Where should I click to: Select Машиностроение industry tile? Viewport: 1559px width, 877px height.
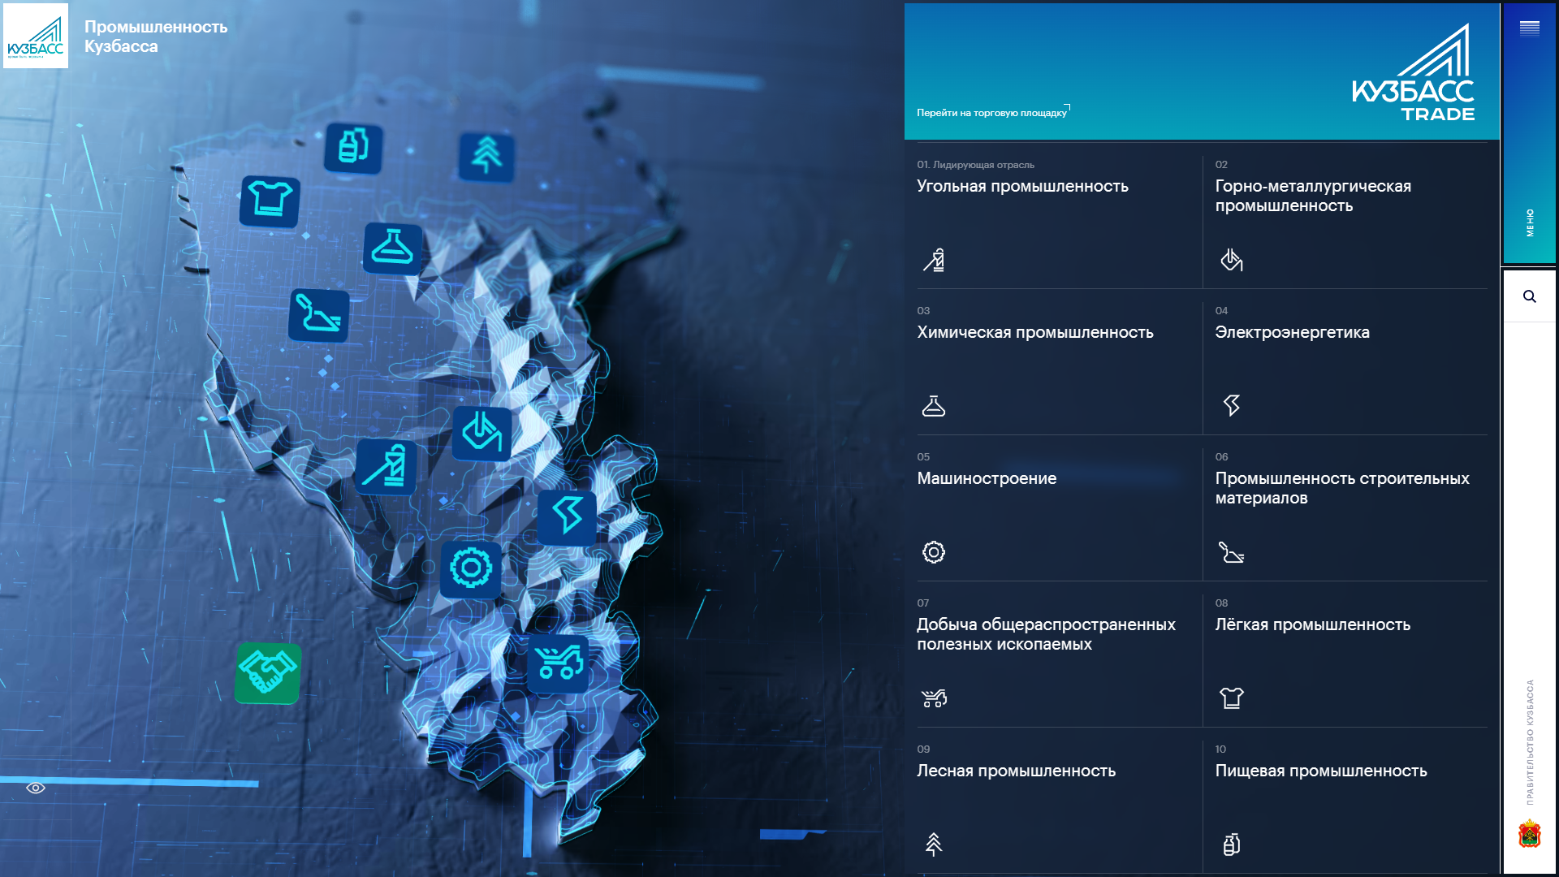tap(987, 479)
